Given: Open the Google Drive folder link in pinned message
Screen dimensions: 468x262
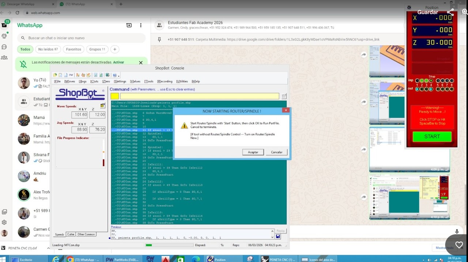Looking at the screenshot, I should click(303, 40).
